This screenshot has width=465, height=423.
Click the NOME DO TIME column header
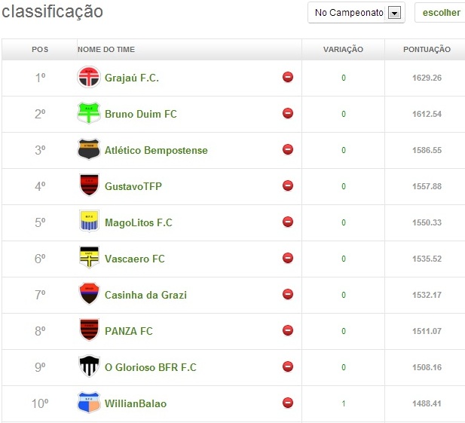(x=106, y=50)
